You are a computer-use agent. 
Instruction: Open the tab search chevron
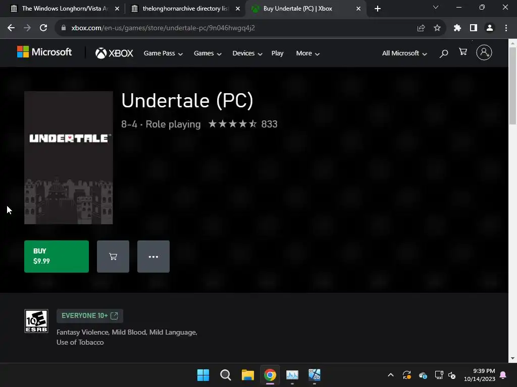(x=436, y=7)
